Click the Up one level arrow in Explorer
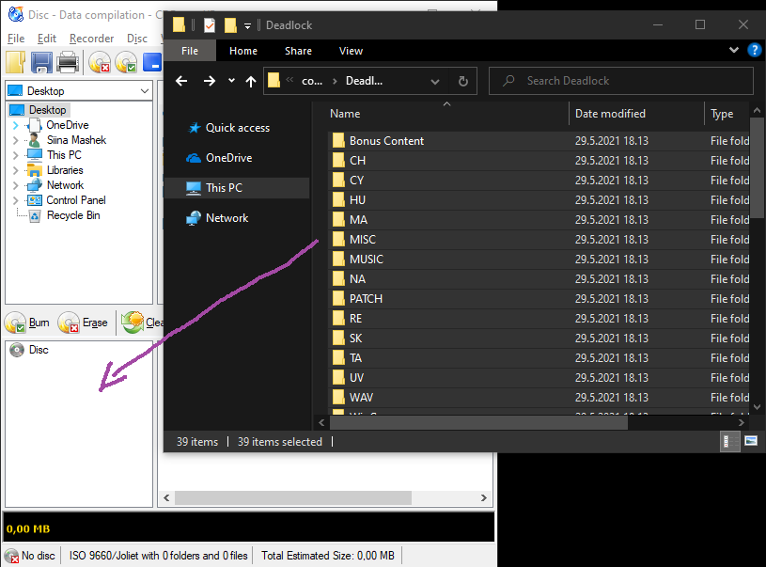This screenshot has height=567, width=766. pos(251,81)
